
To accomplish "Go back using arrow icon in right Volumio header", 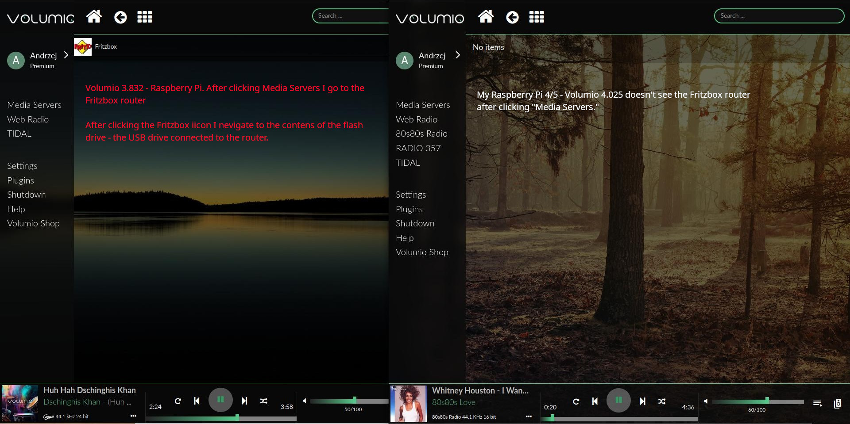I will click(512, 17).
